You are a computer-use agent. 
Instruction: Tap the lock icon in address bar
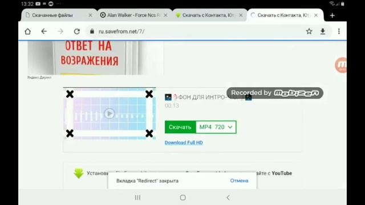(92, 31)
